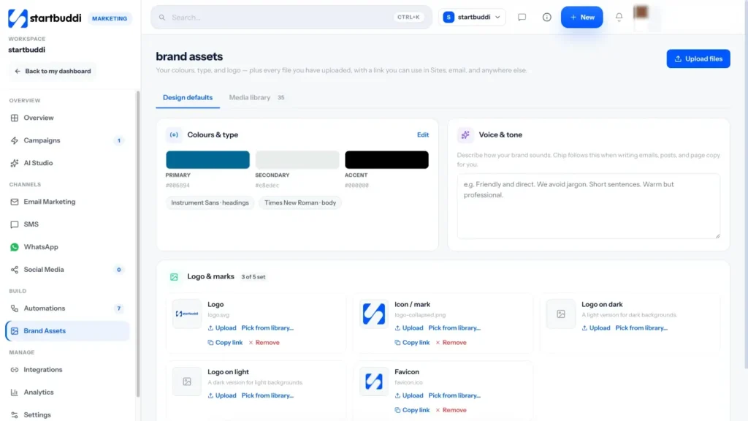Switch to the Design defaults tab
The height and width of the screenshot is (421, 748).
pyautogui.click(x=188, y=97)
